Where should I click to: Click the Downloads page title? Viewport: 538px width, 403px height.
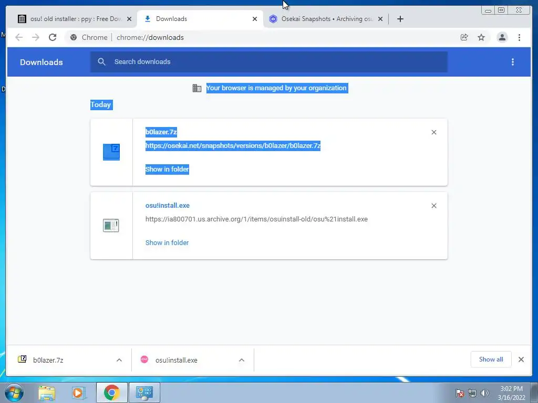click(x=41, y=62)
